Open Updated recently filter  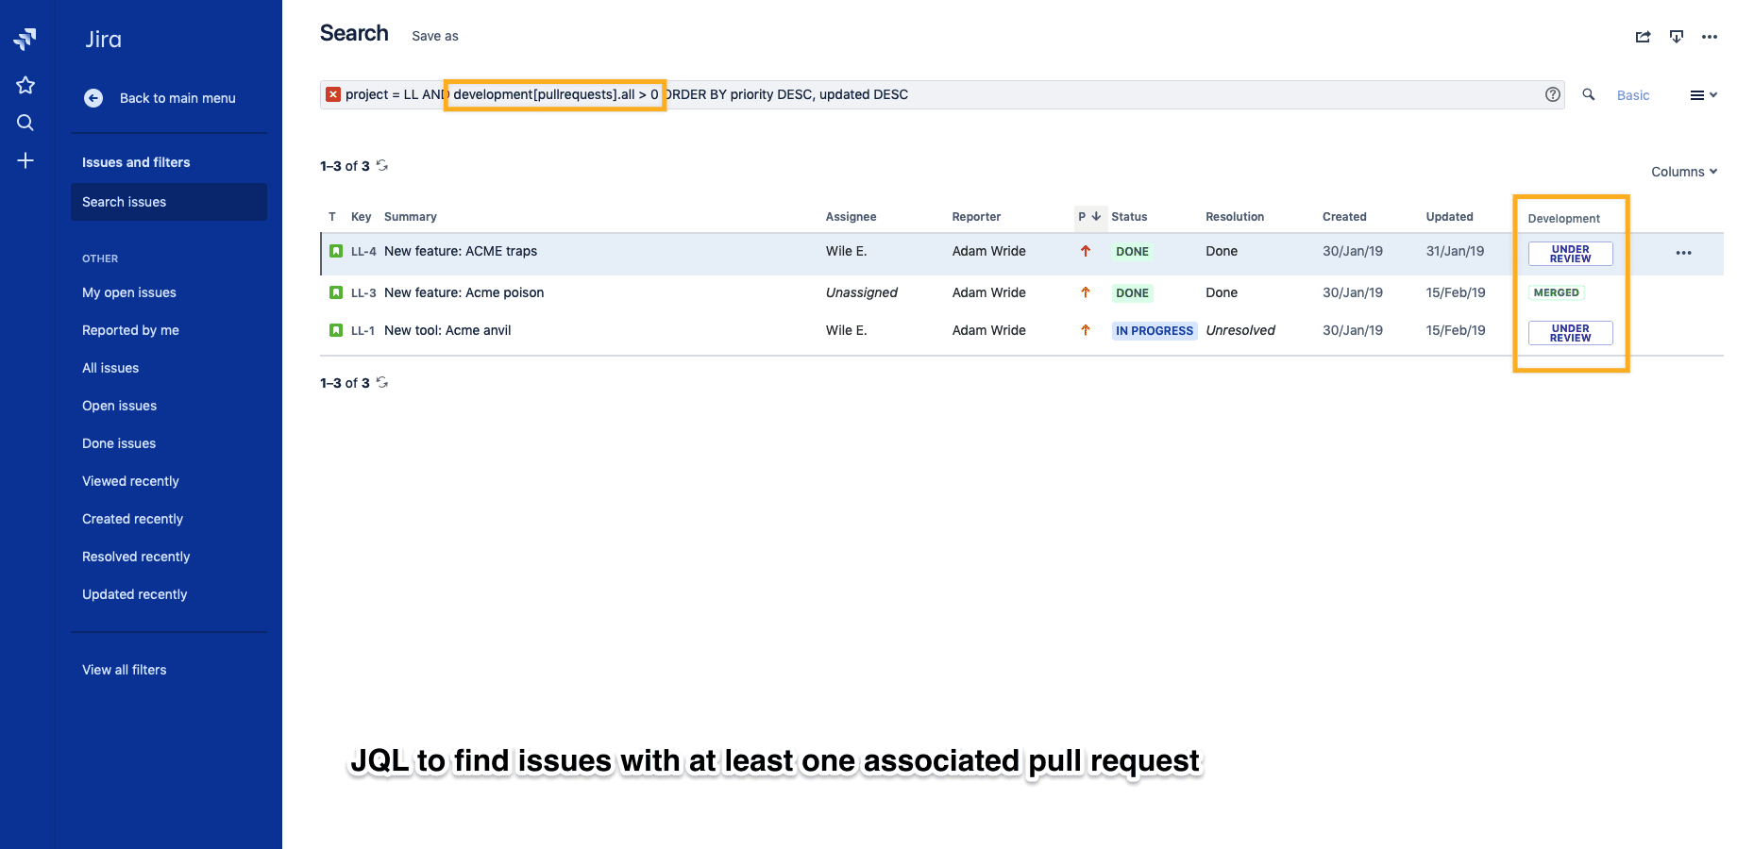coord(135,594)
